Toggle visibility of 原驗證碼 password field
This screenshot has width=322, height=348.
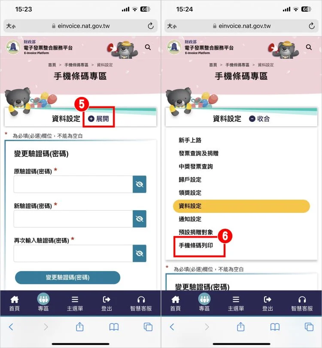pyautogui.click(x=140, y=184)
